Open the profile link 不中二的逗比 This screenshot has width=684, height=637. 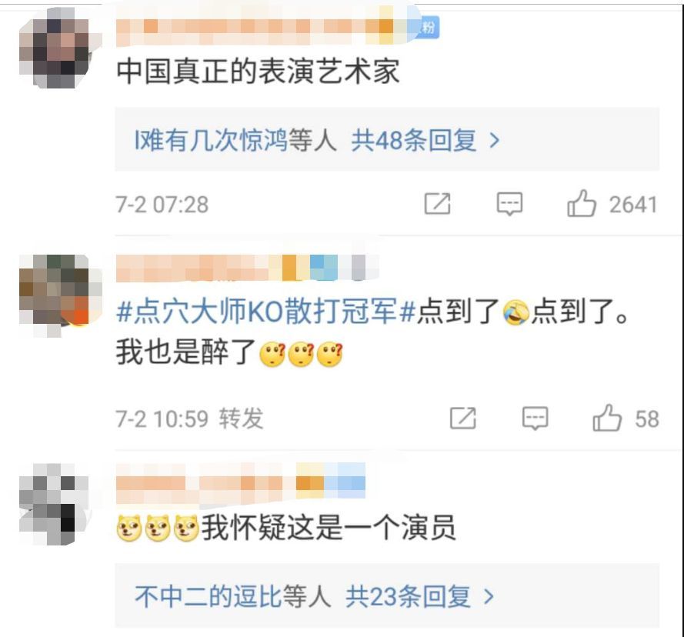[x=208, y=596]
